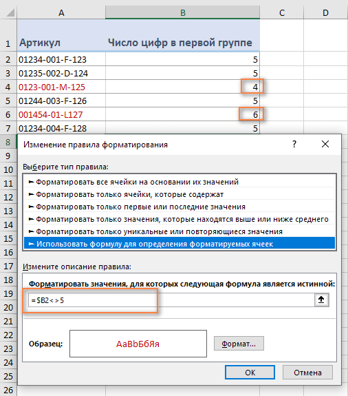Open the Формат... button

coord(239,344)
